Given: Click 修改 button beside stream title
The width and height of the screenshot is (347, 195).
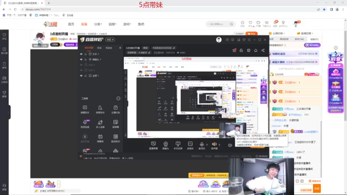Looking at the screenshot, I should click(145, 48).
